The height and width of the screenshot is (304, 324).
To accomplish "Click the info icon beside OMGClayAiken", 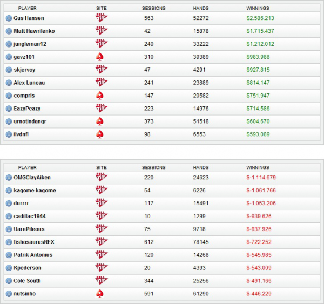I will click(9, 178).
